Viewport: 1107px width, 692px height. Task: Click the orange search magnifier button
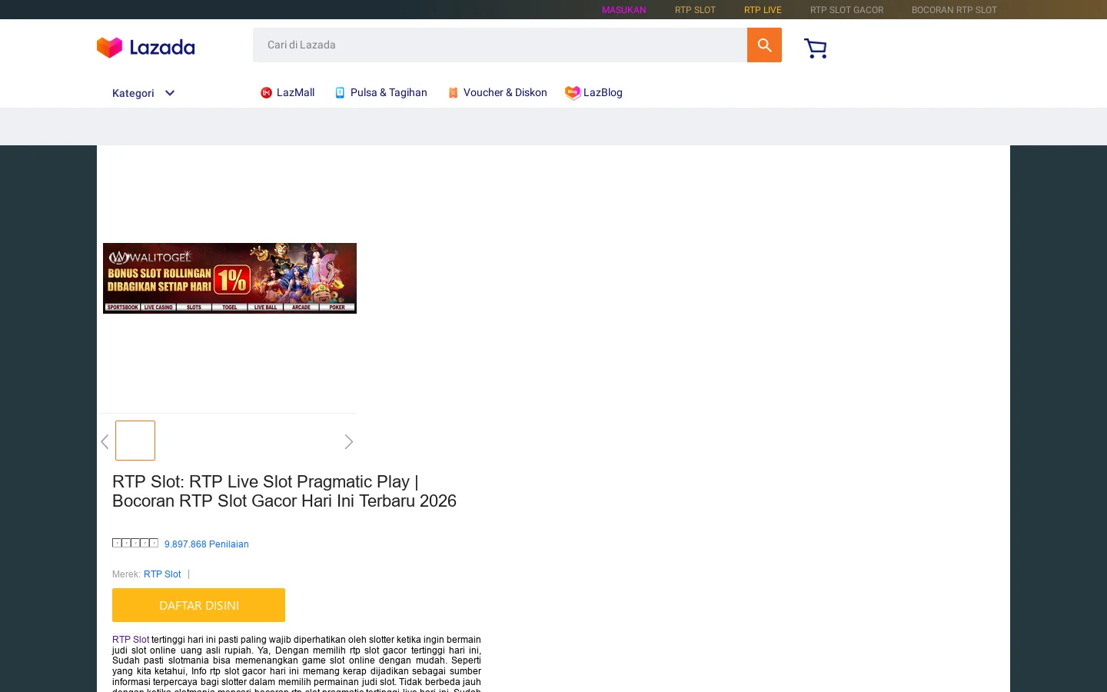click(764, 45)
